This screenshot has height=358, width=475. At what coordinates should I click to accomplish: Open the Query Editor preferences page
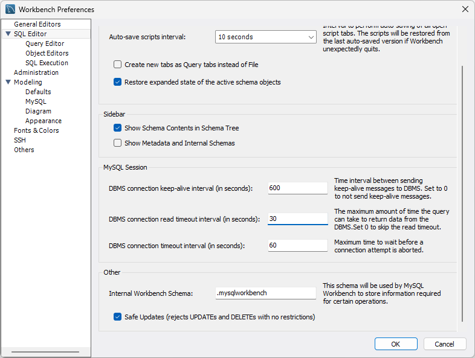44,43
